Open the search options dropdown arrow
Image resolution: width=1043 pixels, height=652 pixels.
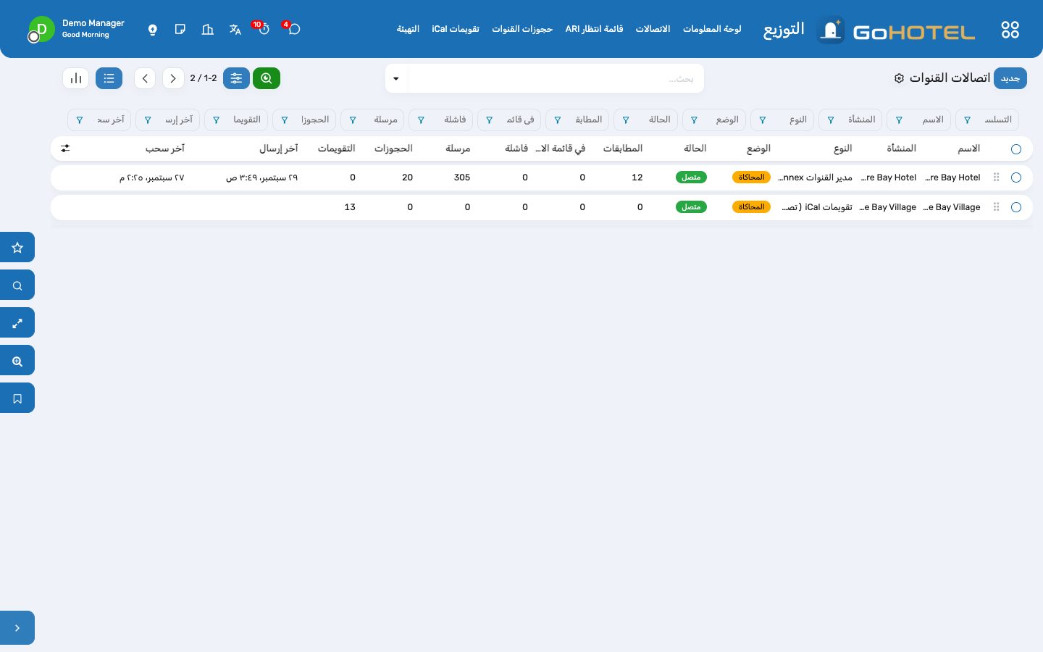[396, 78]
